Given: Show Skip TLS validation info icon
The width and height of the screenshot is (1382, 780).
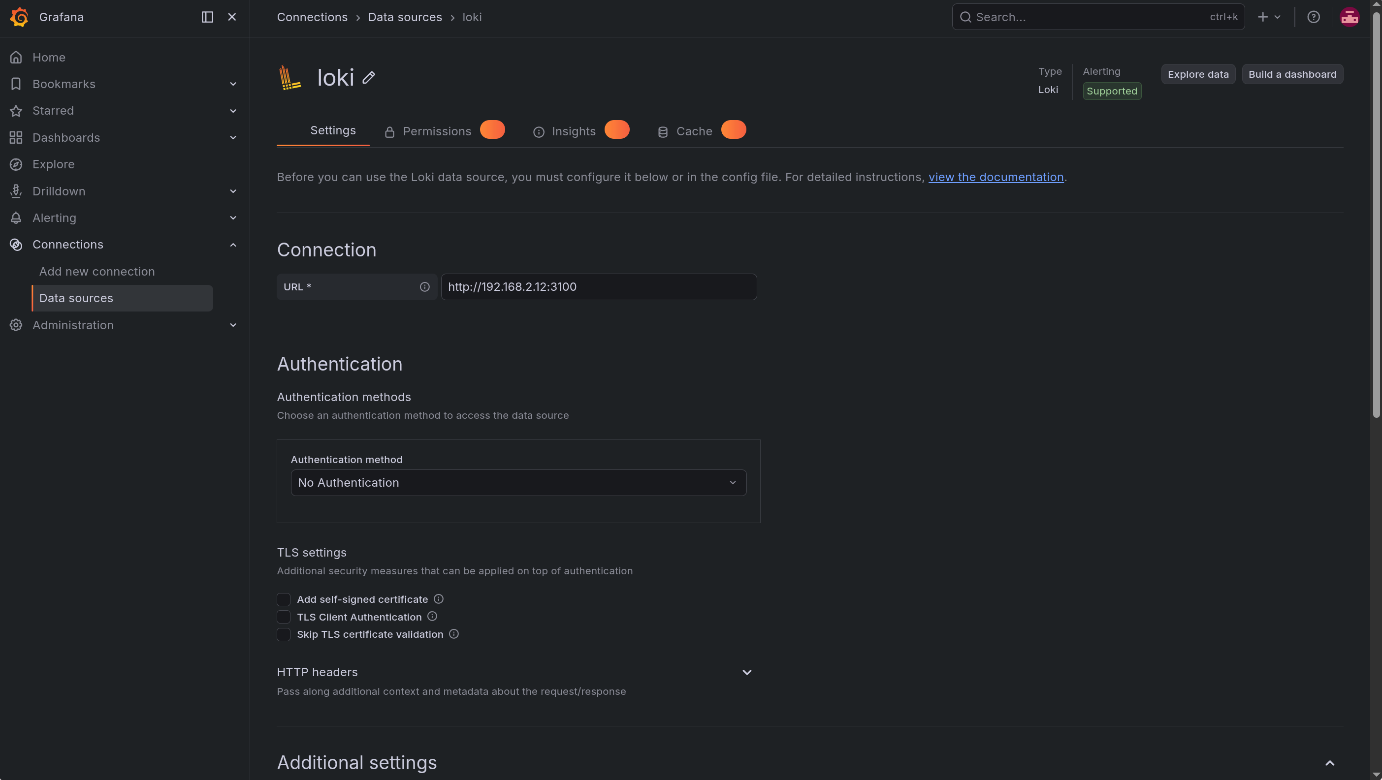Looking at the screenshot, I should coord(453,634).
